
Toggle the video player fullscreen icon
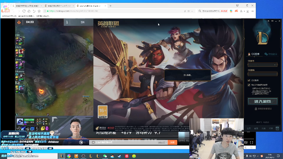252,142
